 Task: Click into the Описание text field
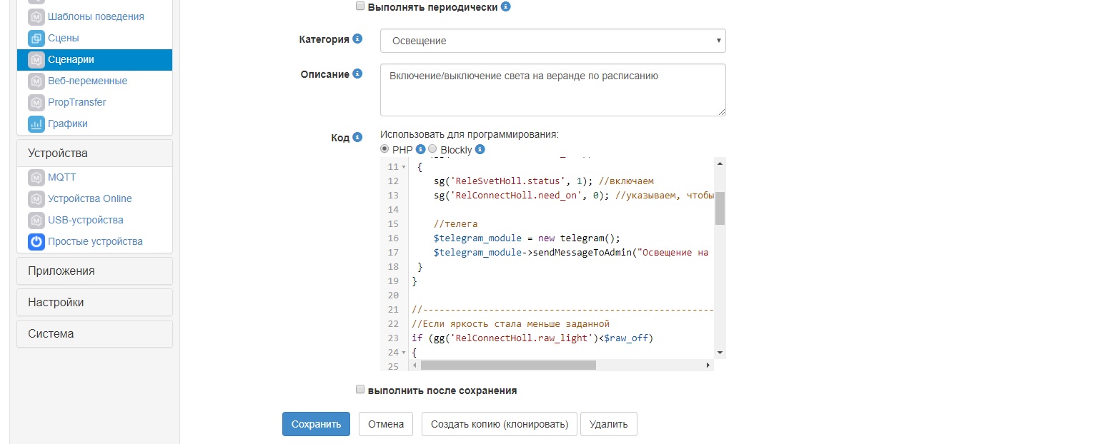tap(552, 89)
